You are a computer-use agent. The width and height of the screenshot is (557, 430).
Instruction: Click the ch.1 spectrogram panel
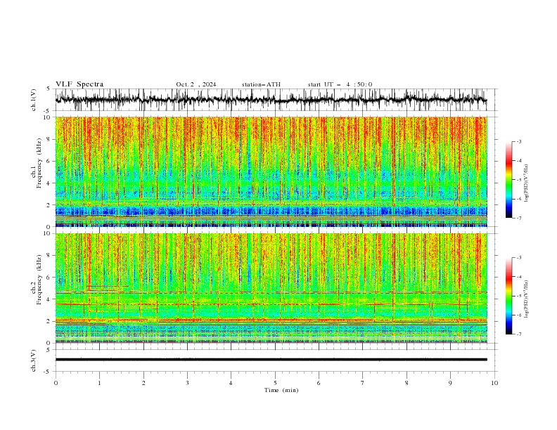pos(271,171)
